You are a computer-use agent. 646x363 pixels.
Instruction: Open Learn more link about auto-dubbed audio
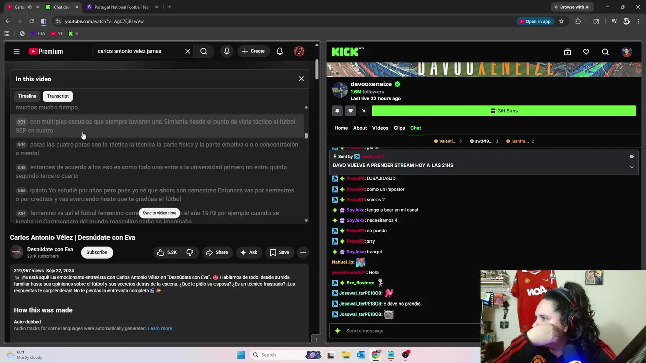pyautogui.click(x=160, y=328)
